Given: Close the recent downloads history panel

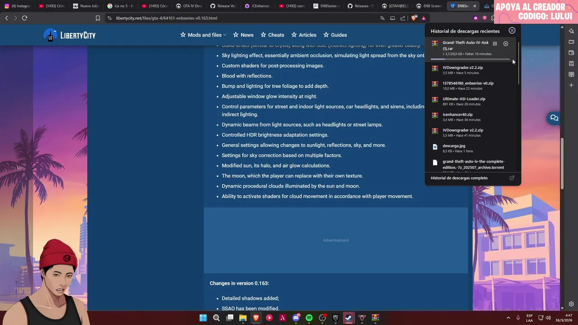Looking at the screenshot, I should tap(512, 31).
